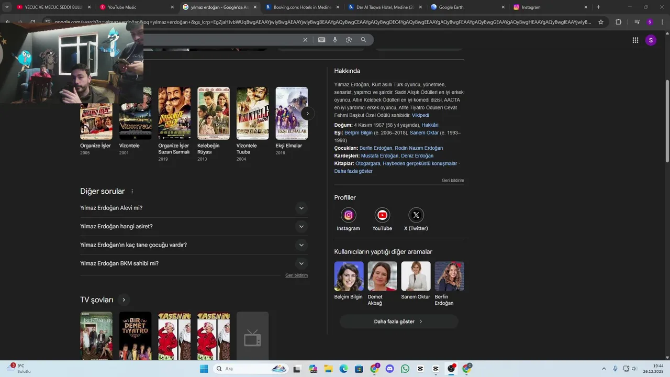Show next movies in the film carousel

(308, 113)
